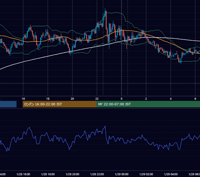Click the 1/28 20:00 date label
The image size is (200, 177).
[72, 174]
